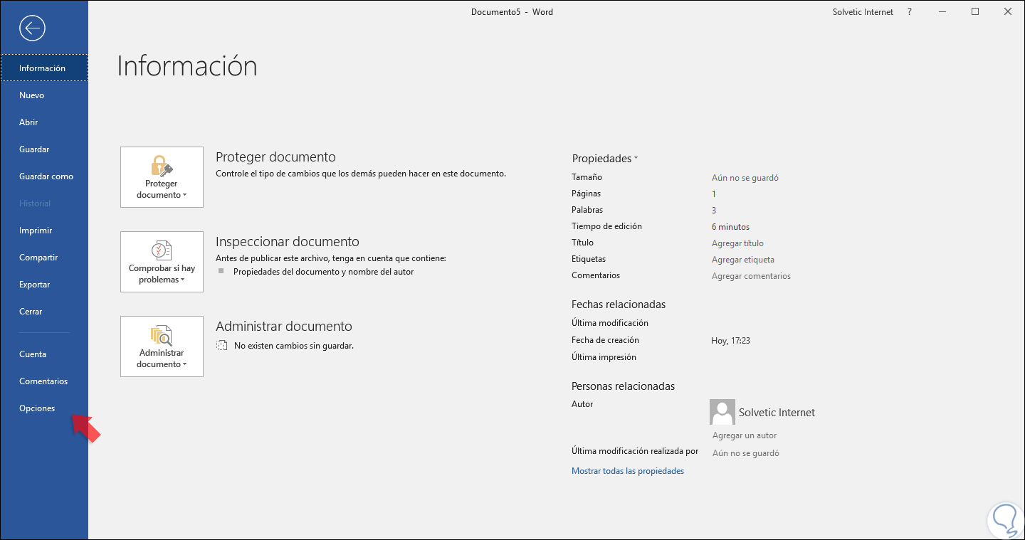Click the Personas relacionadas heading
1025x540 pixels.
click(x=623, y=386)
